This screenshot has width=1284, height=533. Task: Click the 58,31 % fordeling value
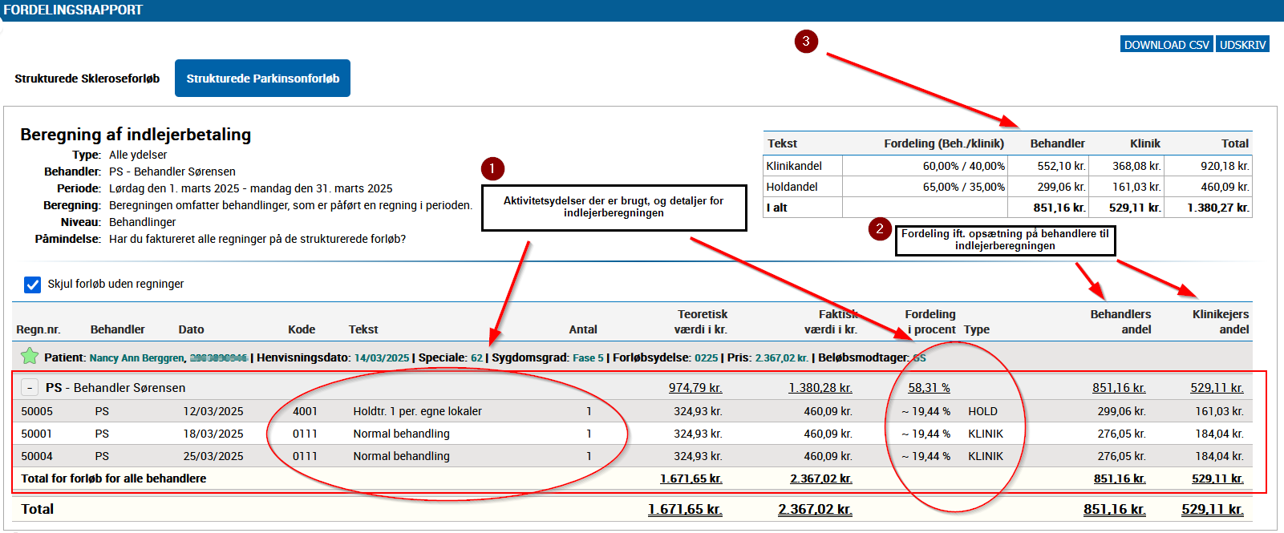[x=929, y=388]
